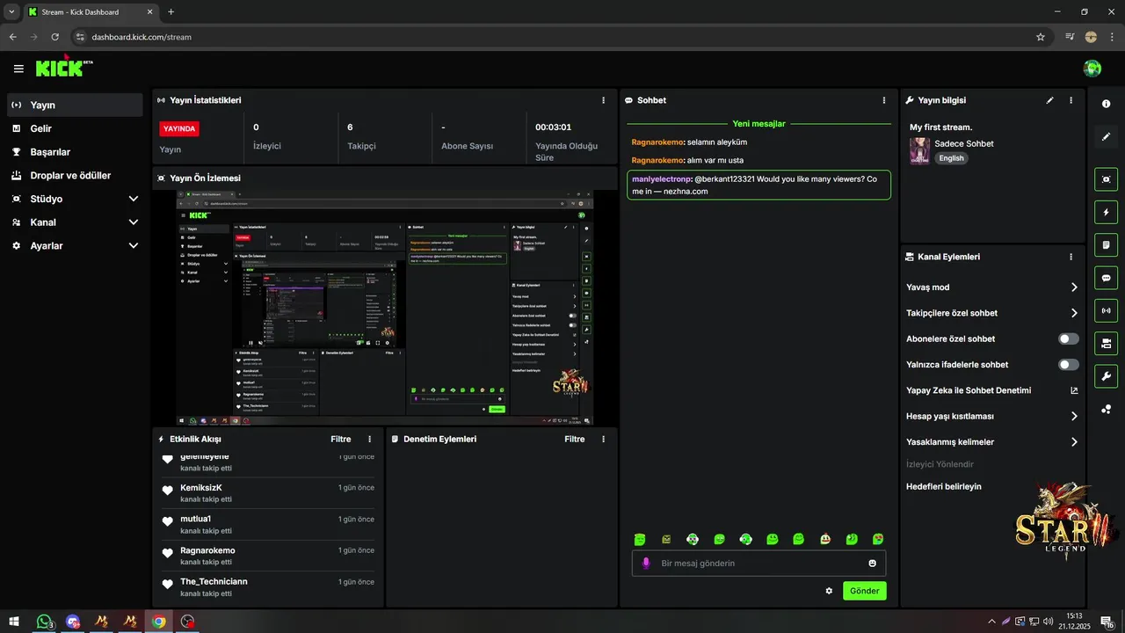
Task: Open the Kanal Eylemleri three-dot menu
Action: click(1071, 257)
